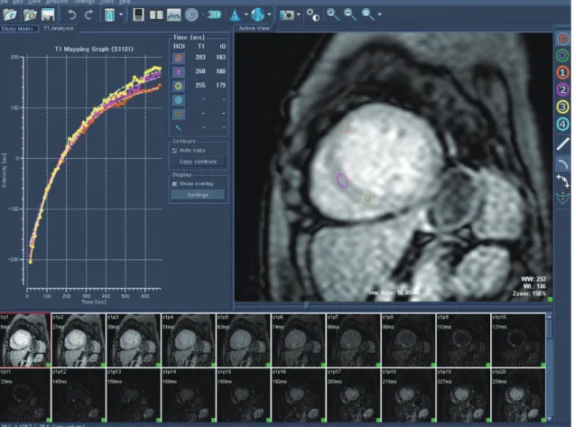This screenshot has height=427, width=574.
Task: Take a snapshot with the camera icon
Action: (287, 14)
